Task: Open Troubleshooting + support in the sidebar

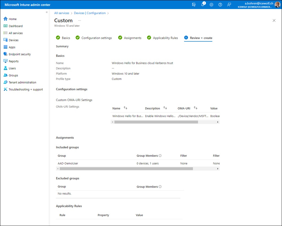Action: (26, 89)
